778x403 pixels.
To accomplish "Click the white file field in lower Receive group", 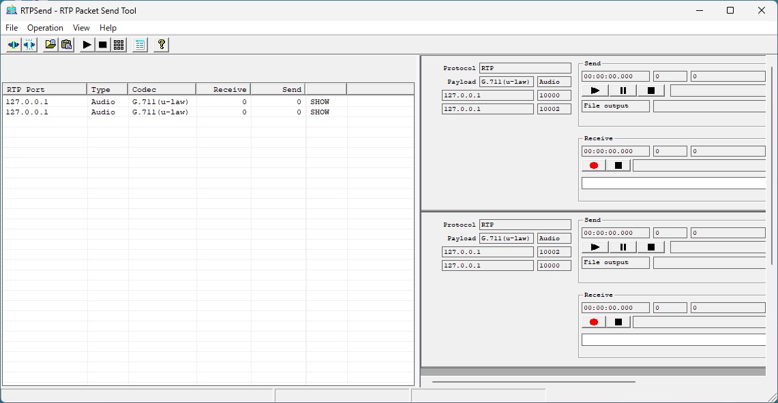I will (x=674, y=340).
